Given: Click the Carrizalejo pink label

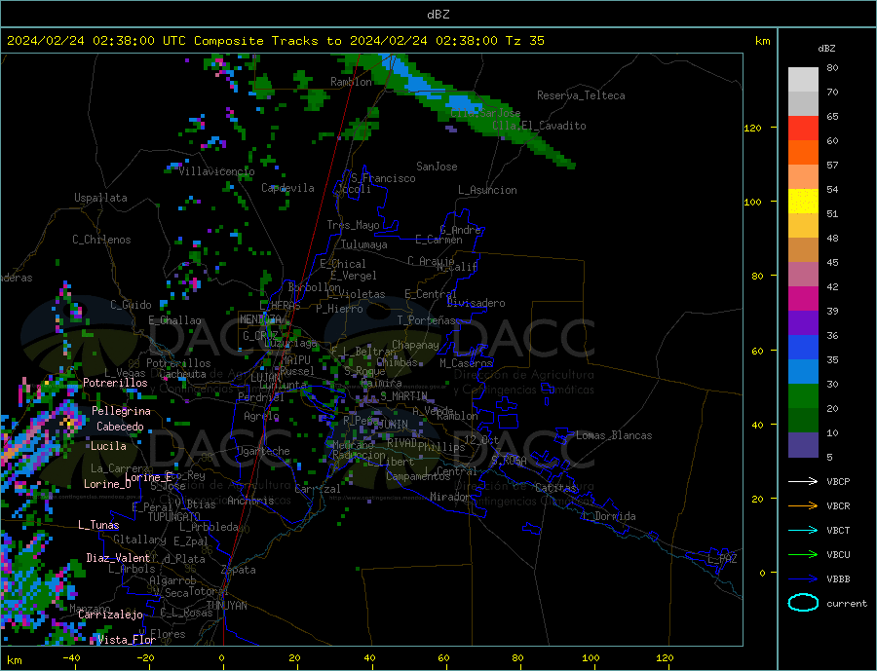Looking at the screenshot, I should point(110,615).
